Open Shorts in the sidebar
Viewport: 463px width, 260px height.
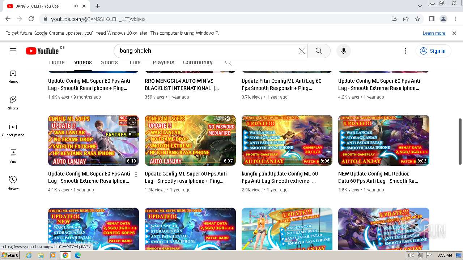pyautogui.click(x=13, y=103)
